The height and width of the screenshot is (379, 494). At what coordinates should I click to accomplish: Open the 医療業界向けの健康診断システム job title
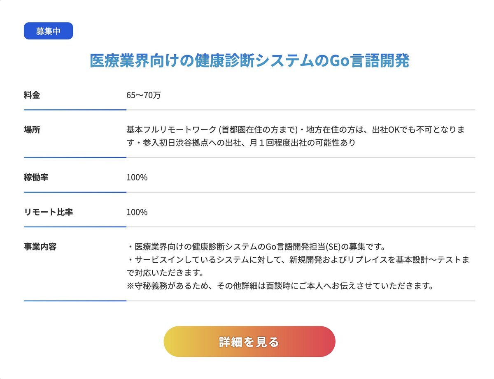click(x=249, y=61)
